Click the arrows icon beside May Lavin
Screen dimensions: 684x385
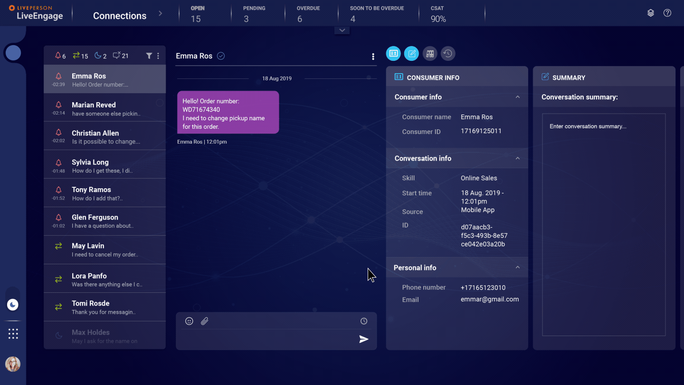[x=58, y=246]
